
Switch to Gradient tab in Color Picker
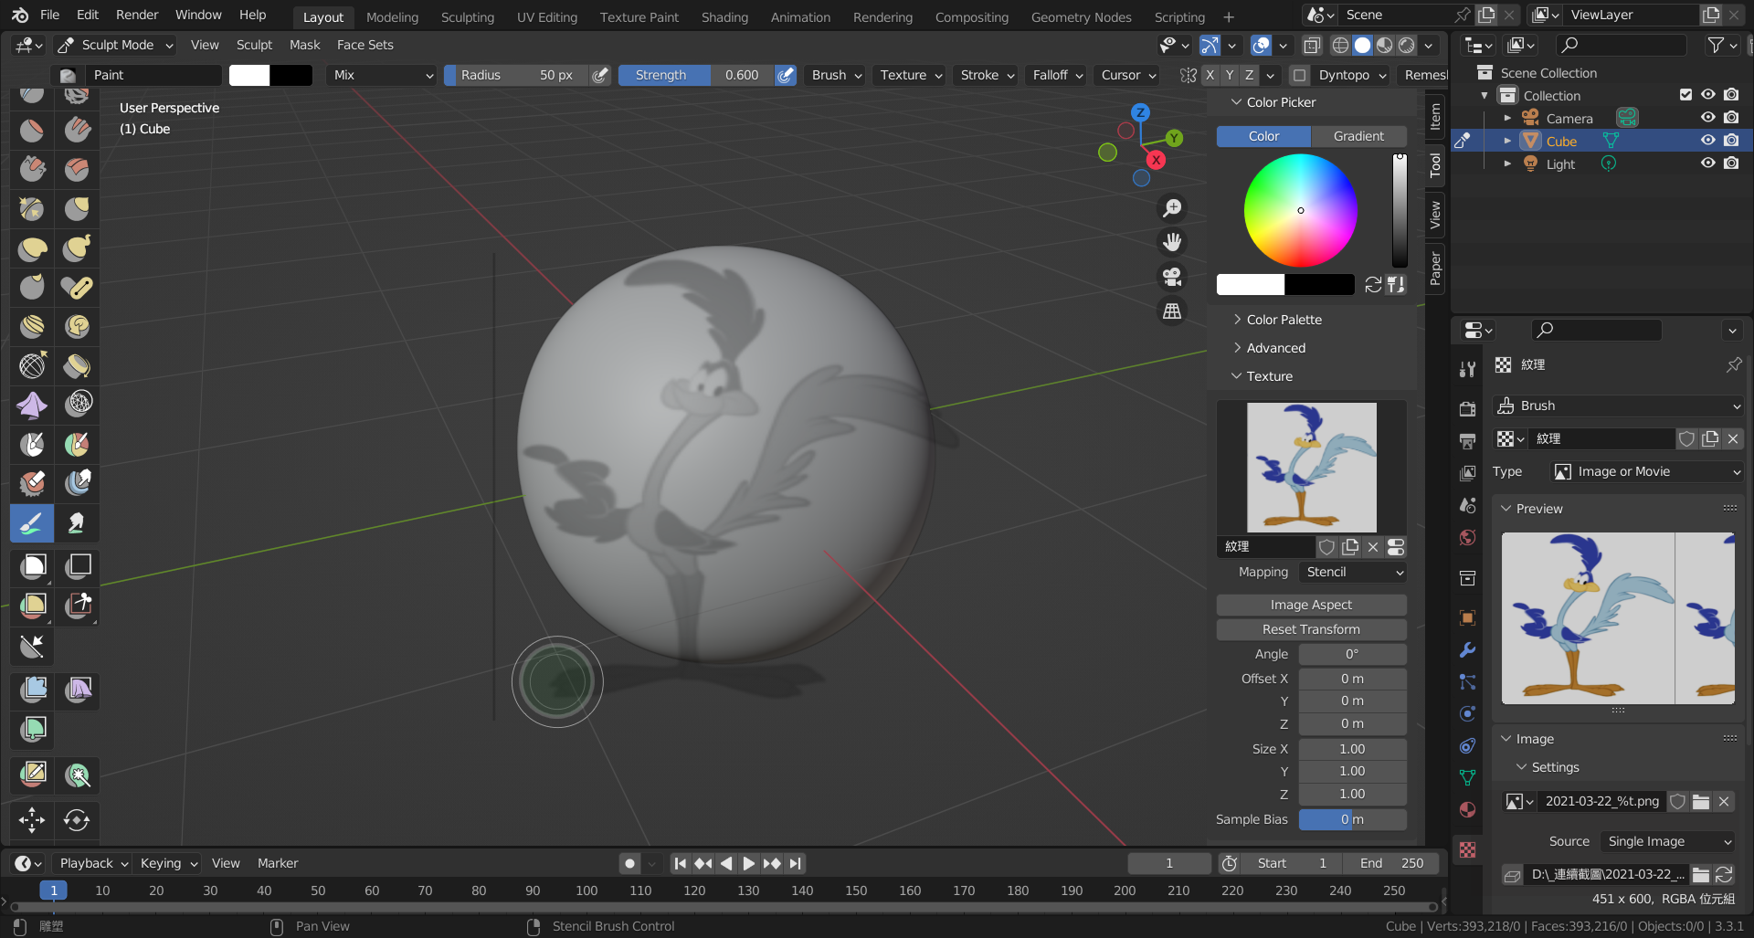point(1358,136)
